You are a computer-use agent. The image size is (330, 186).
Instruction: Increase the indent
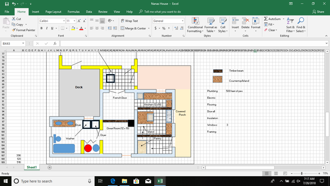pyautogui.click(x=115, y=28)
